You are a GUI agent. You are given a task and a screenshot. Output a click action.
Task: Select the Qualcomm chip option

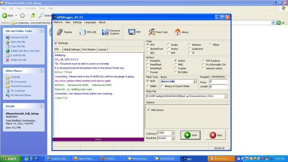190,49
